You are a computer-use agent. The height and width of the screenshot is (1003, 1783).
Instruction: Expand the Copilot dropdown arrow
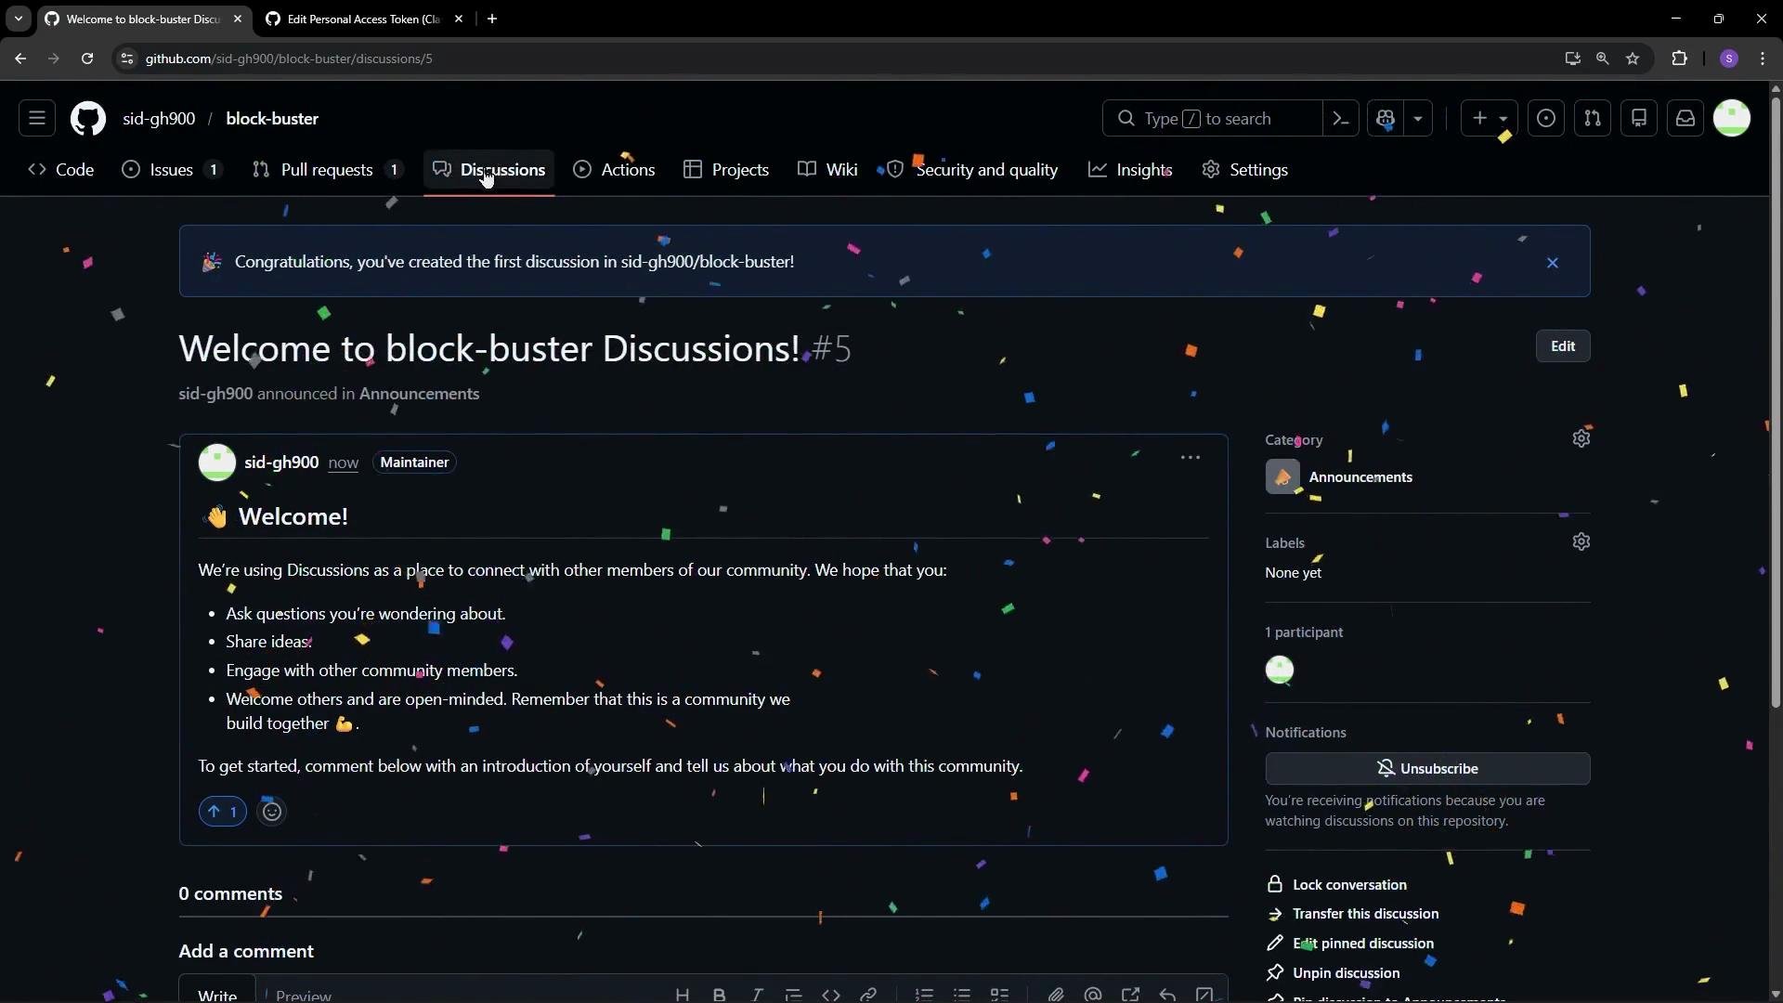pyautogui.click(x=1418, y=119)
